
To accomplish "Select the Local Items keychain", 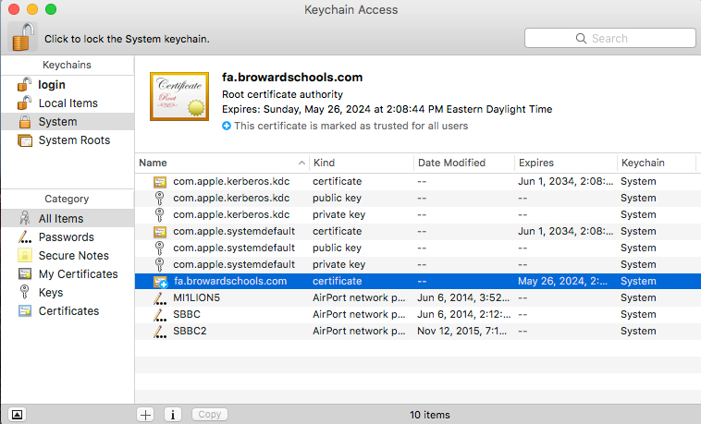I will coord(68,103).
